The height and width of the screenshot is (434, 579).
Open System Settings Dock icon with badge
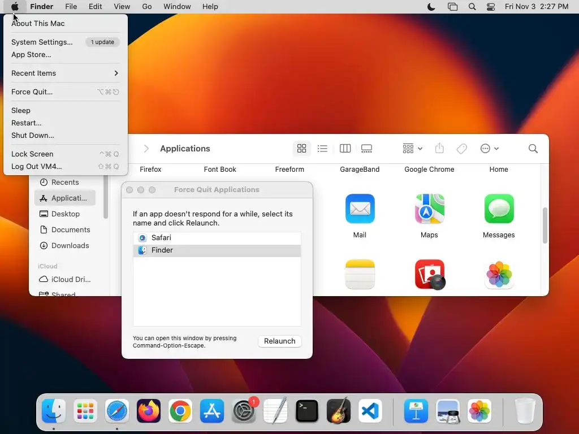244,411
